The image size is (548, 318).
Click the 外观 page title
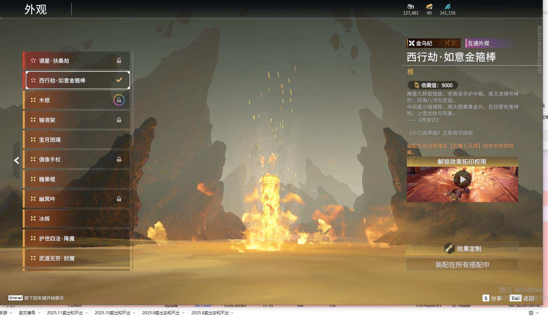point(36,9)
